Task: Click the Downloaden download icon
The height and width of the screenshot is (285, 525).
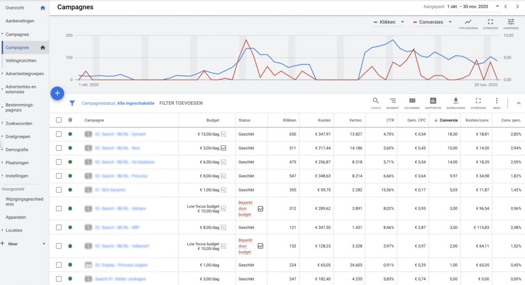Action: 456,103
